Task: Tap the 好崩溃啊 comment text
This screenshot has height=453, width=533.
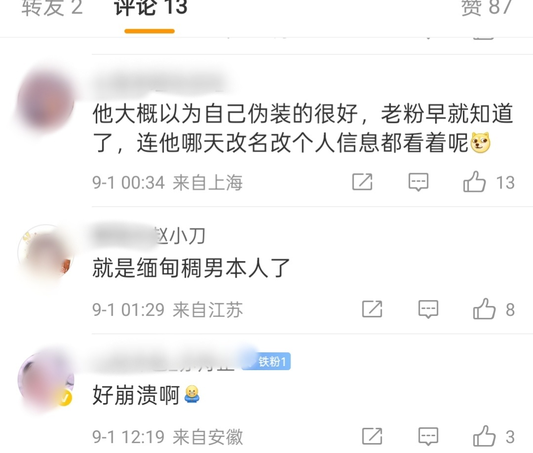Action: click(x=136, y=395)
